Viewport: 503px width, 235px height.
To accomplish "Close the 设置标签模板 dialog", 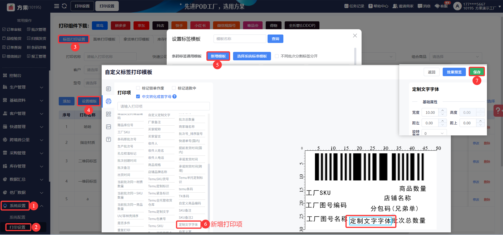I will pyautogui.click(x=355, y=36).
